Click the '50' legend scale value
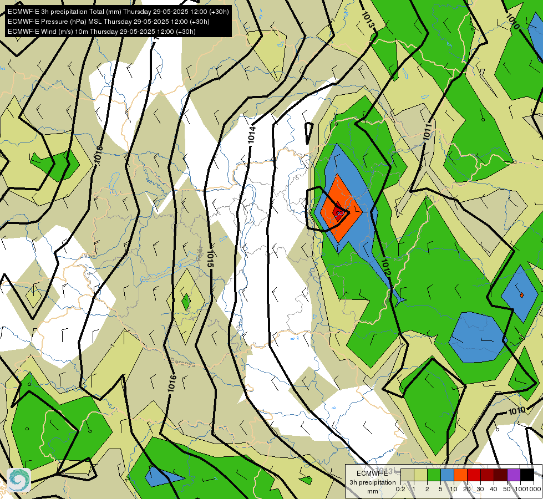The image size is (543, 499). [507, 489]
